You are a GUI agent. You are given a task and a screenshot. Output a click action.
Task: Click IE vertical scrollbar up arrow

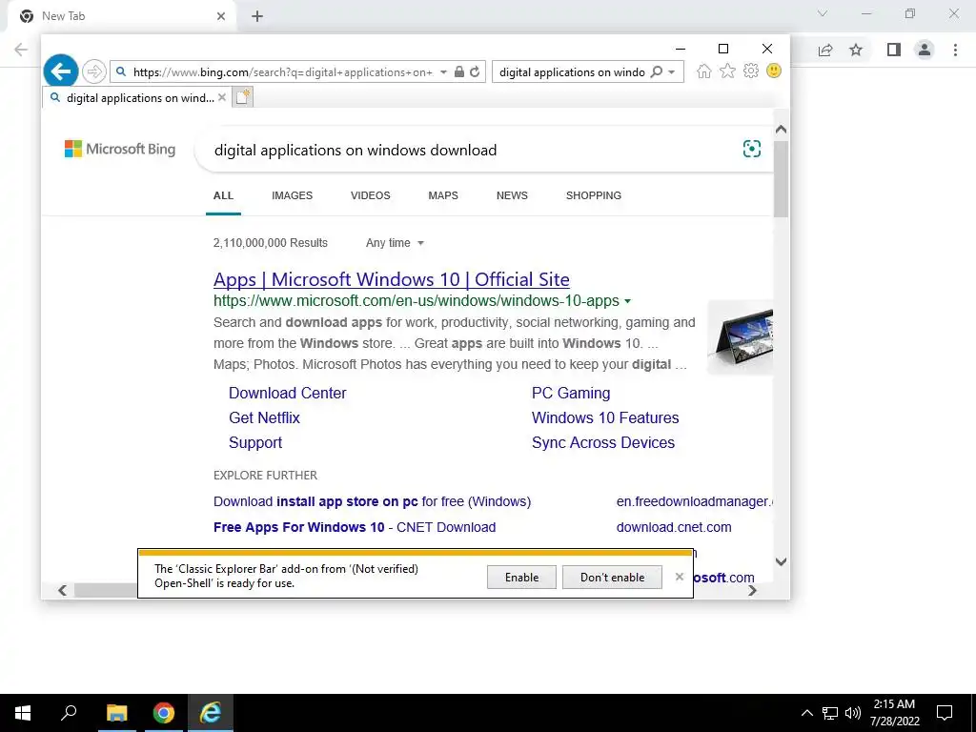tap(781, 130)
